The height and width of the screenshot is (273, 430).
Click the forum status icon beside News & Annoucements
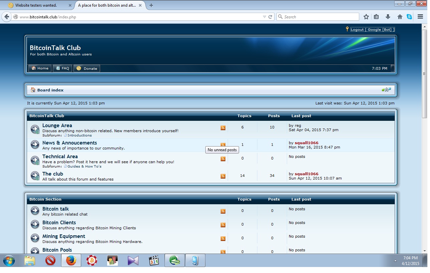(35, 144)
